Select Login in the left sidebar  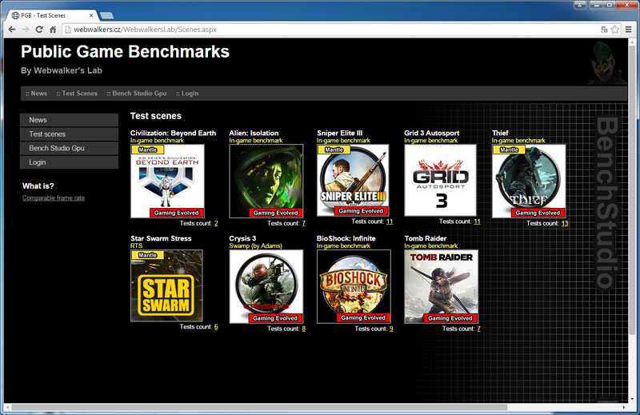point(70,162)
